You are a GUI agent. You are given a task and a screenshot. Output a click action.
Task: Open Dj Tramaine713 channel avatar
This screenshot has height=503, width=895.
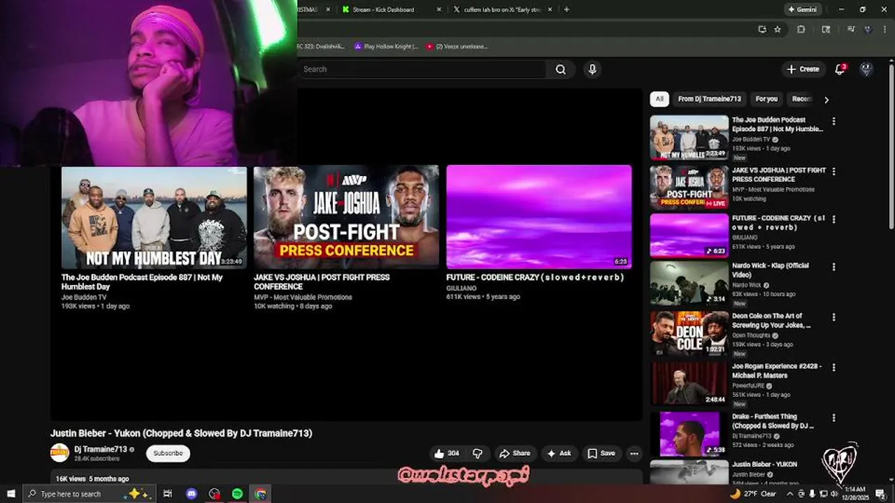click(59, 453)
